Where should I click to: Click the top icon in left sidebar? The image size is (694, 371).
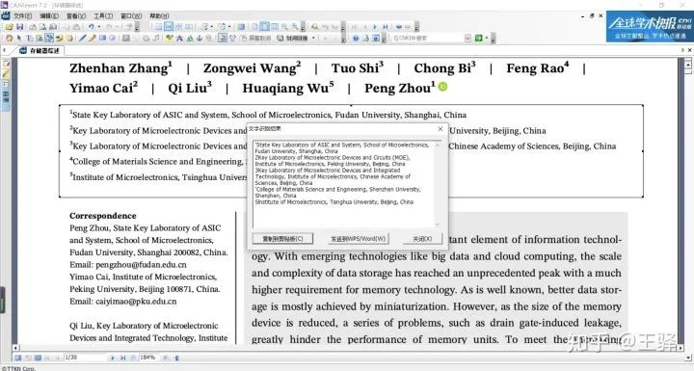click(x=6, y=65)
